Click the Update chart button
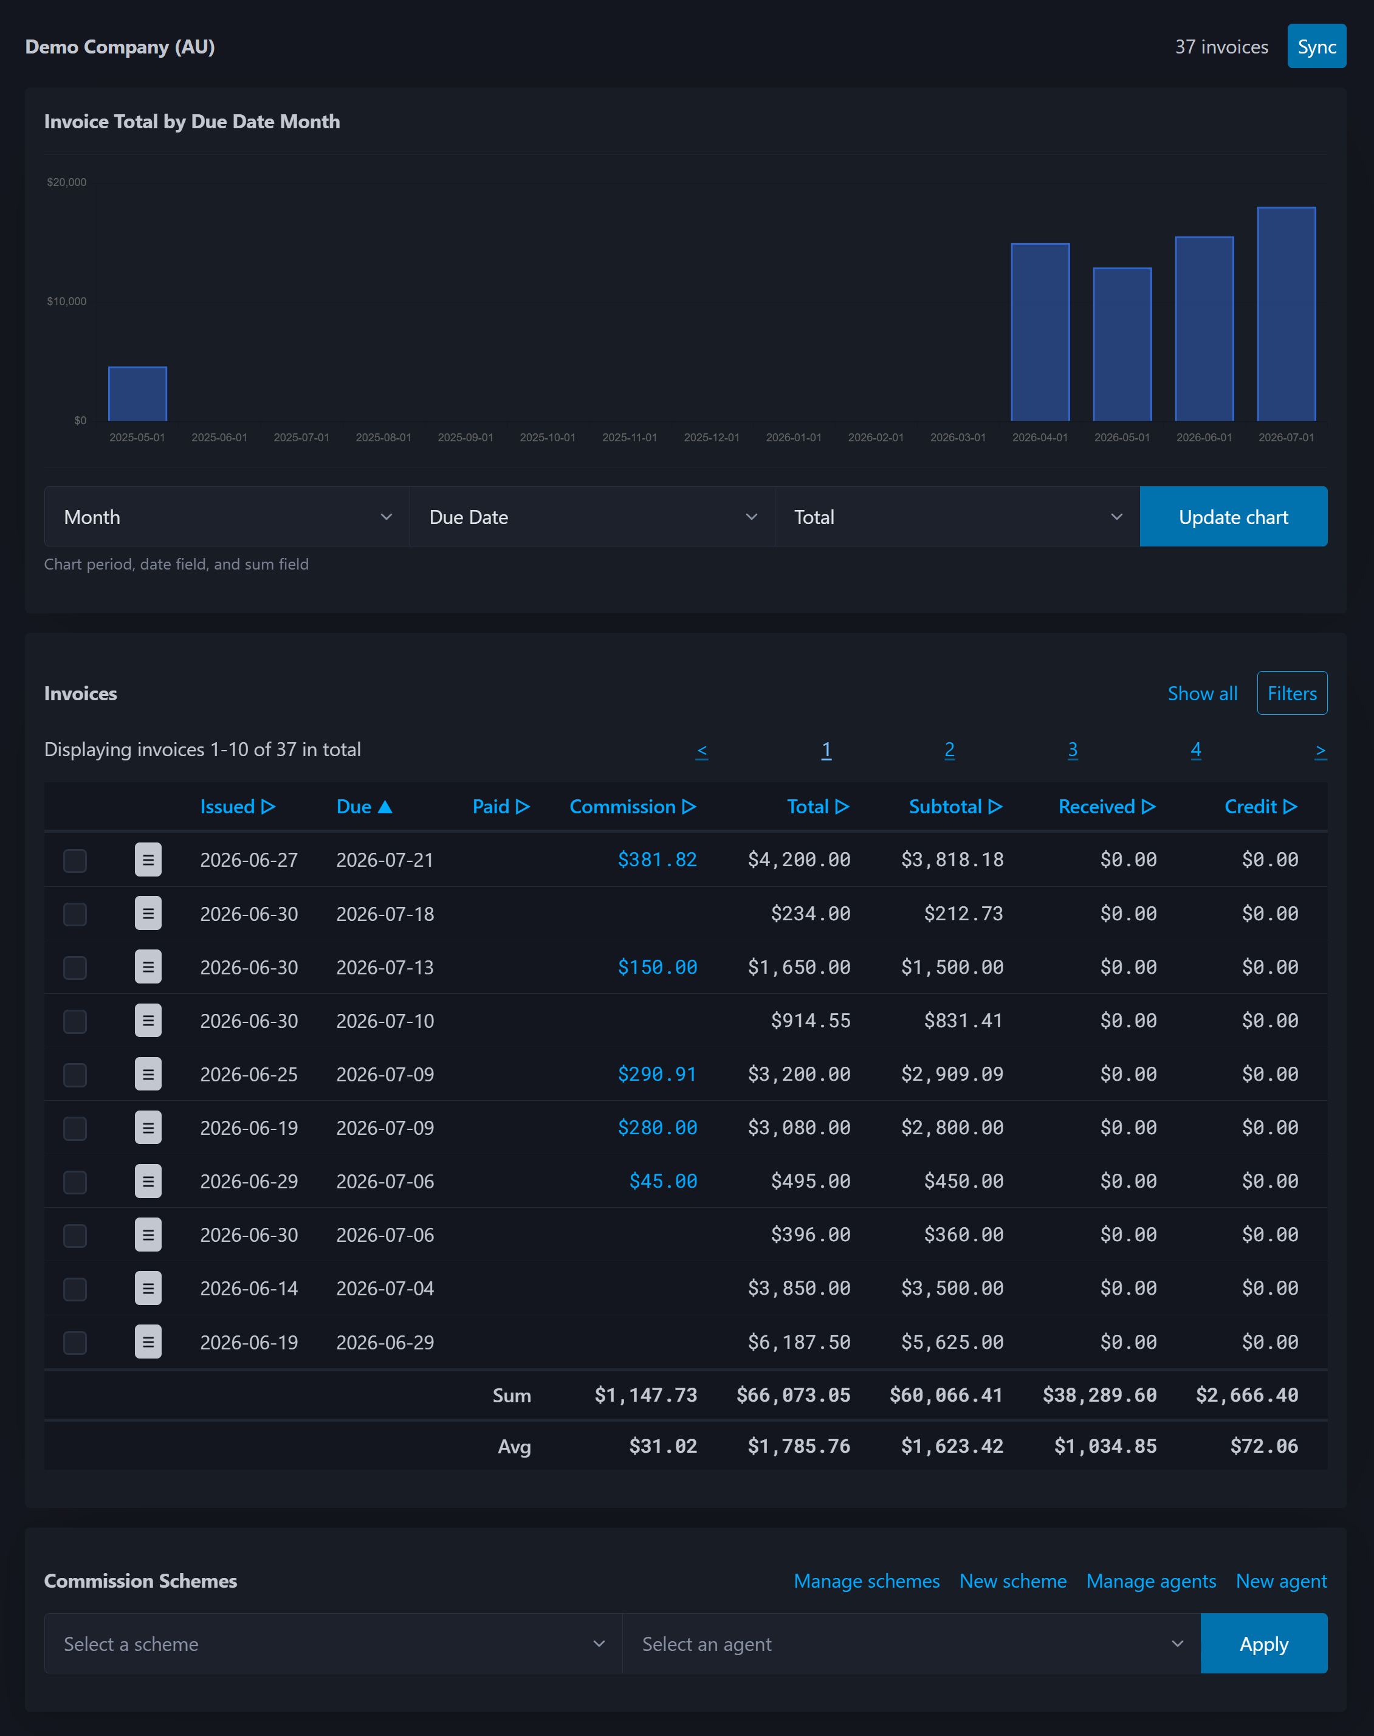Viewport: 1374px width, 1736px height. [1233, 517]
